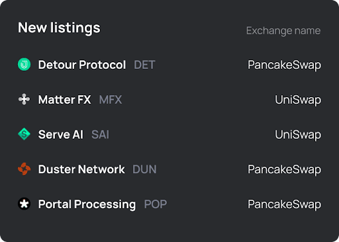Screen dimensions: 339x242
Task: Click the Matter FX flower-shaped icon
Action: (24, 99)
